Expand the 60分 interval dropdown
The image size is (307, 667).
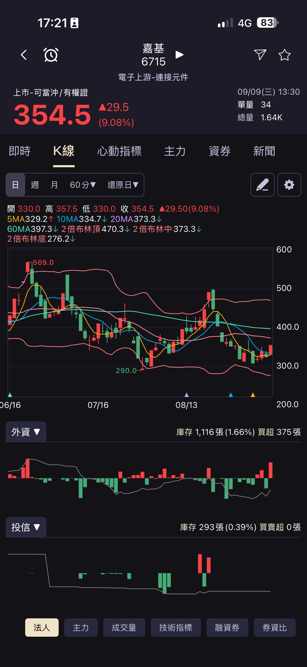click(x=83, y=185)
